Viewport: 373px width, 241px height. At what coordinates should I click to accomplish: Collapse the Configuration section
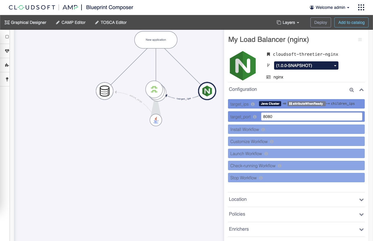(361, 90)
